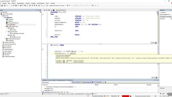This screenshot has width=172, height=97.
Task: Open the Вид menu
Action: point(9,3)
